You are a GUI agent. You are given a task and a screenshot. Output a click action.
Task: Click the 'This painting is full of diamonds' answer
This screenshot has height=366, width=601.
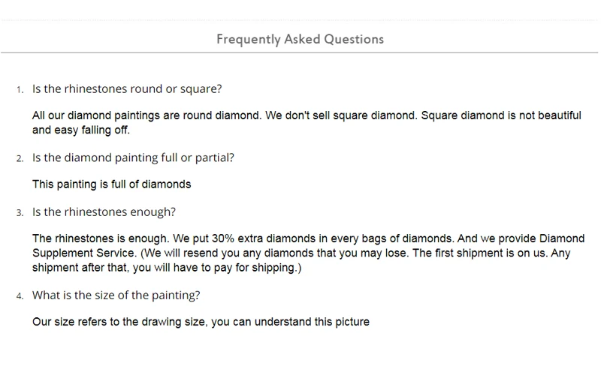(x=112, y=184)
